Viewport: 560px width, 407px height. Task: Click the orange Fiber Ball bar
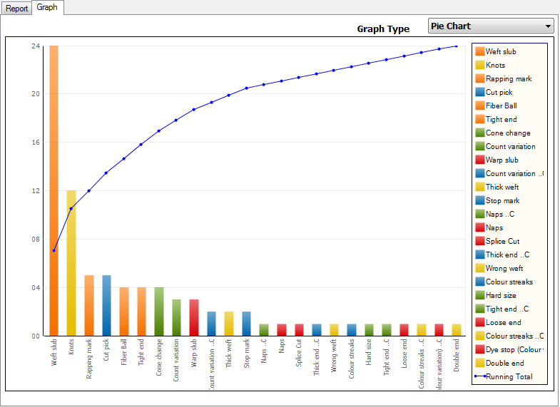click(124, 311)
